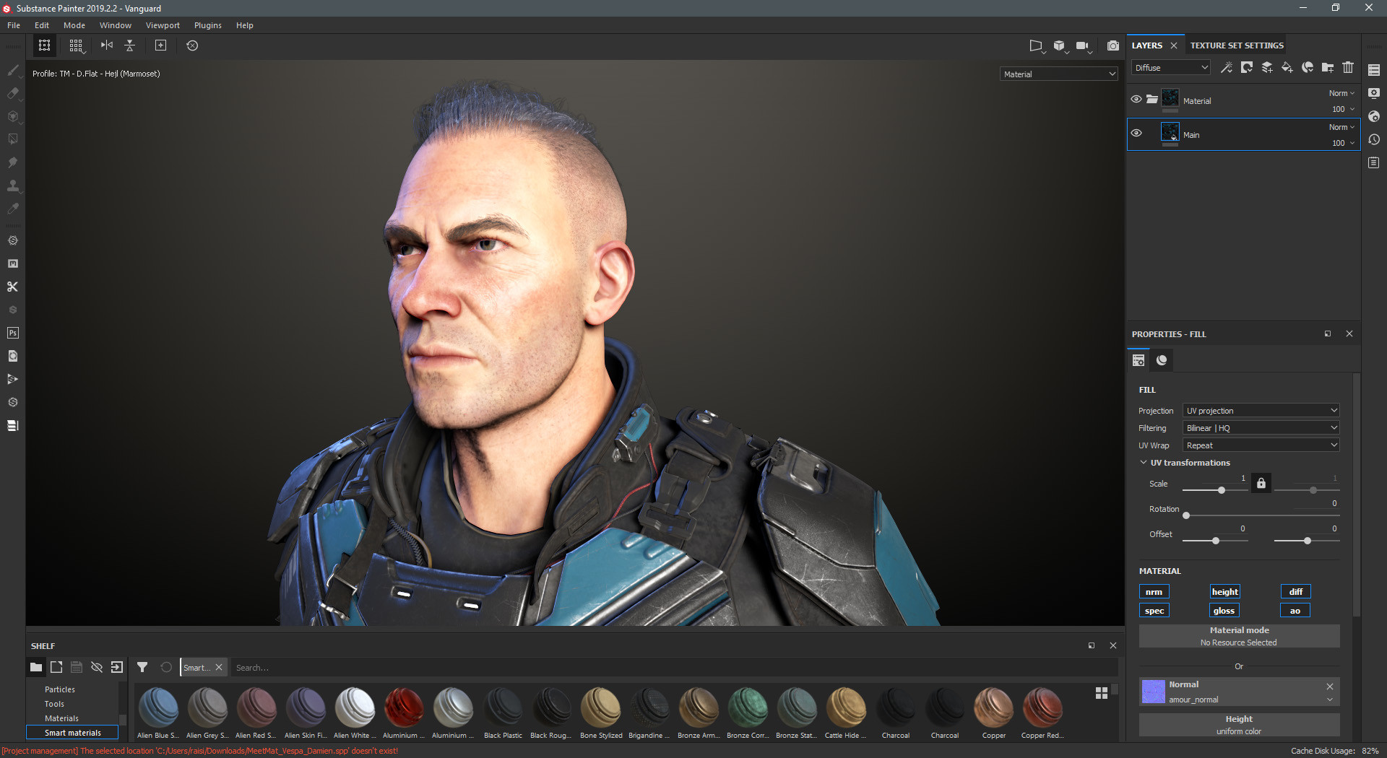Add a new fill layer

pos(1286,67)
